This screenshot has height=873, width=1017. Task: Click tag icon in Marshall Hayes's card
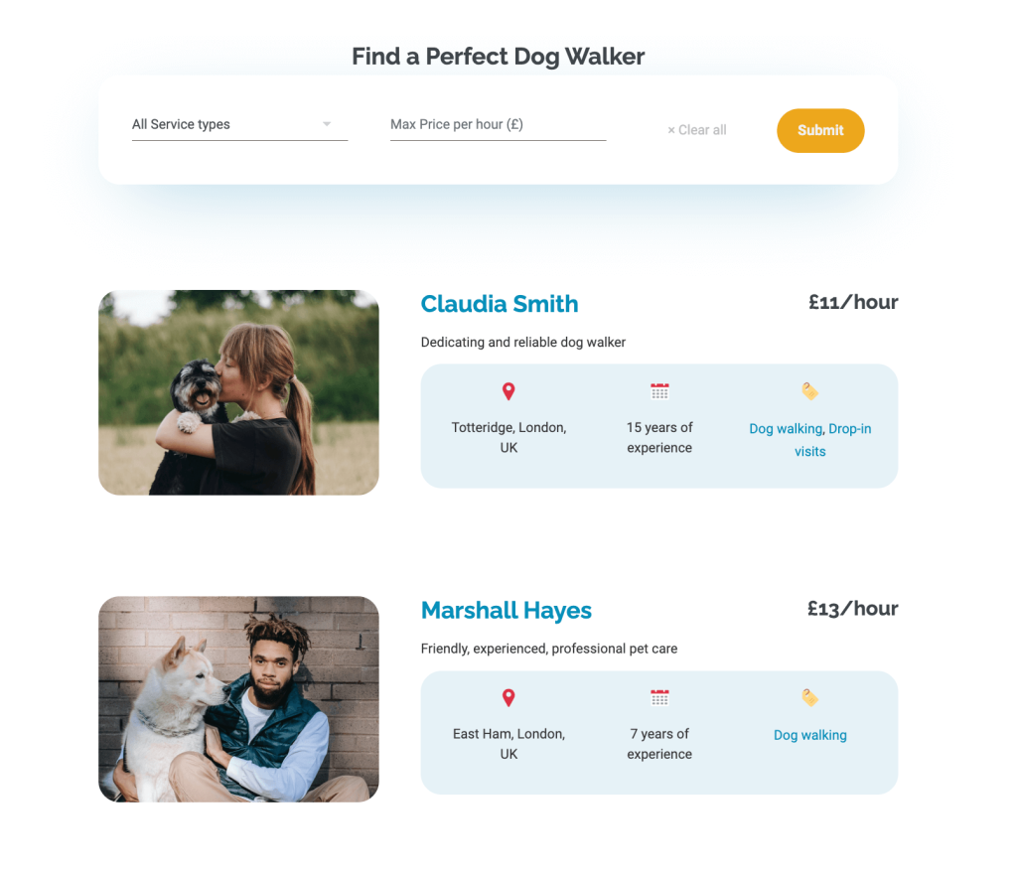point(809,698)
